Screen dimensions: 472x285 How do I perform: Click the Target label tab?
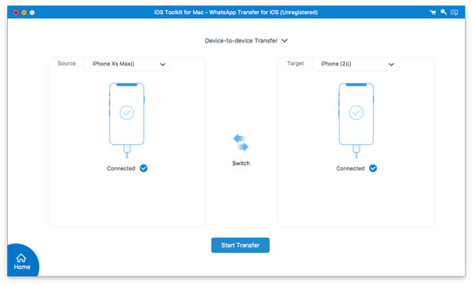coord(295,64)
